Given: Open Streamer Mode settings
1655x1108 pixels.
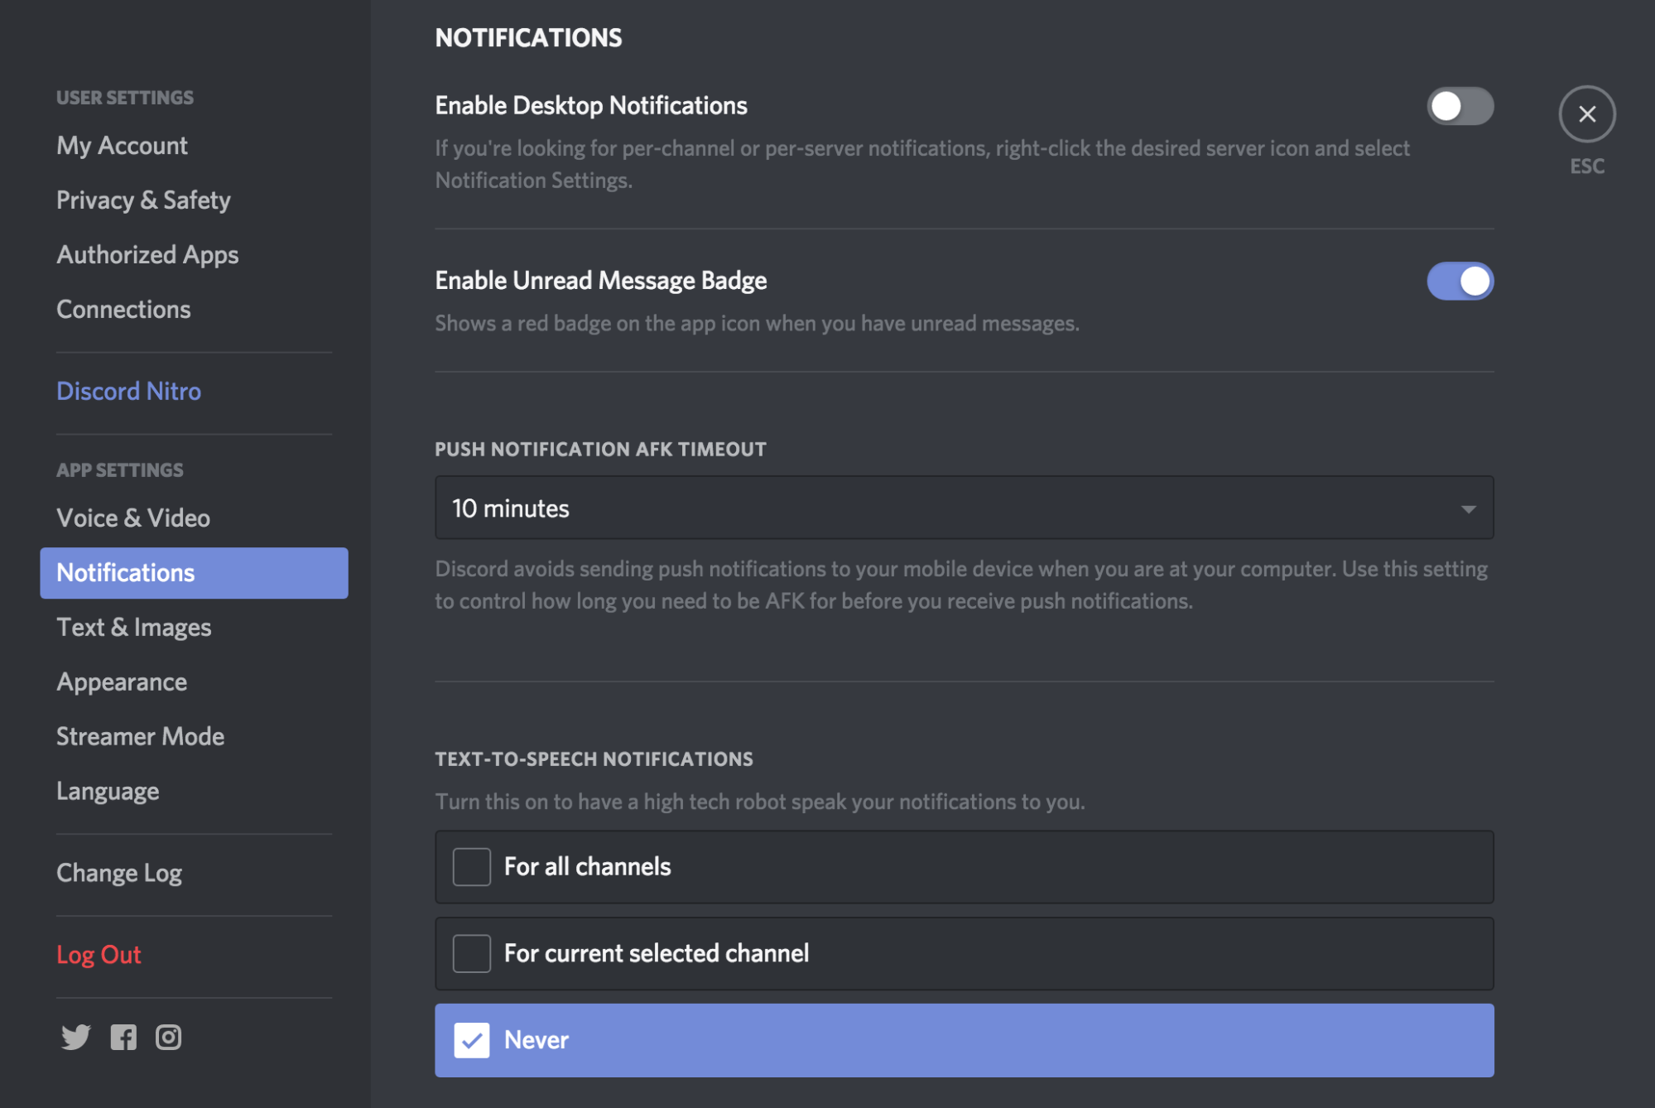Looking at the screenshot, I should (140, 736).
